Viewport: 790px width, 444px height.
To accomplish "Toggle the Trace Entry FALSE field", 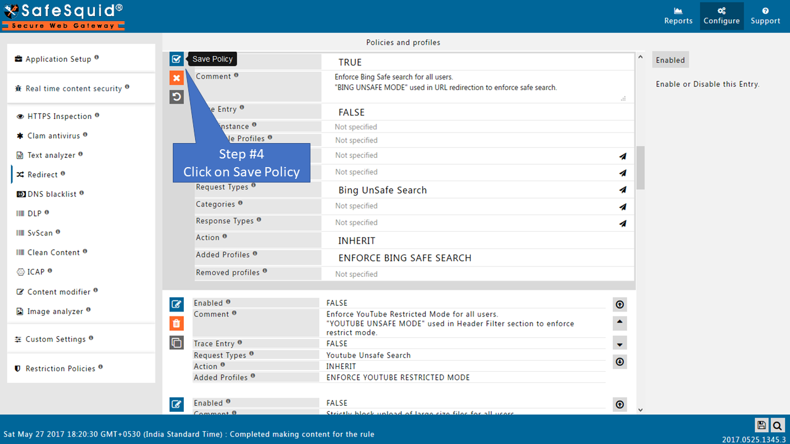I will (x=477, y=112).
